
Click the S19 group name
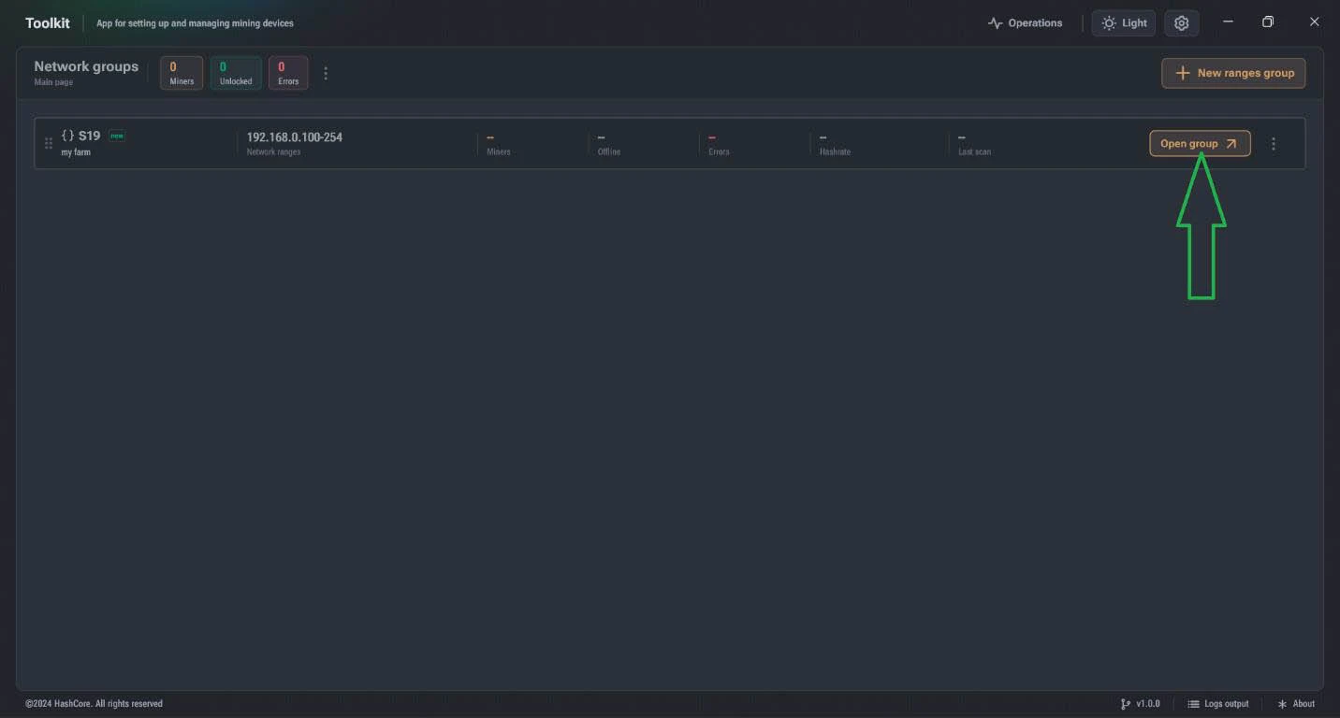(89, 136)
